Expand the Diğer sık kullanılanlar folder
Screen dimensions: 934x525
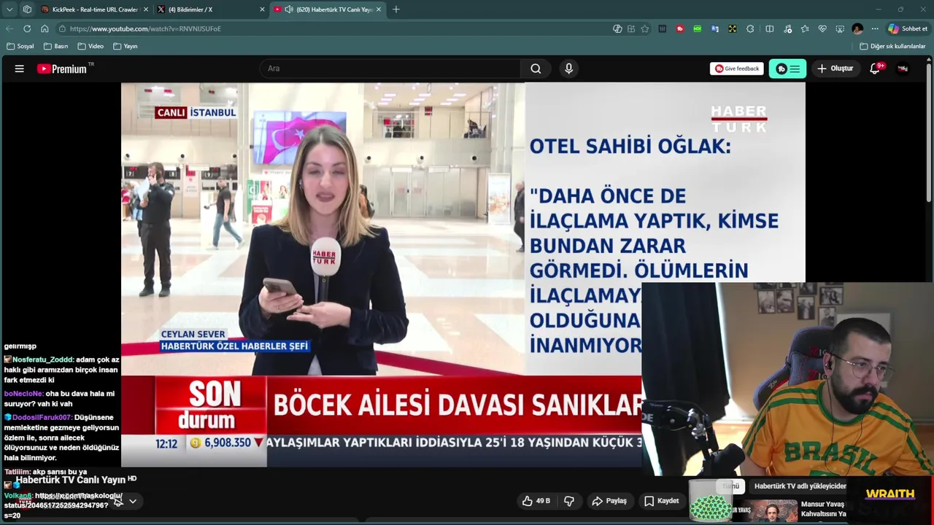click(892, 46)
